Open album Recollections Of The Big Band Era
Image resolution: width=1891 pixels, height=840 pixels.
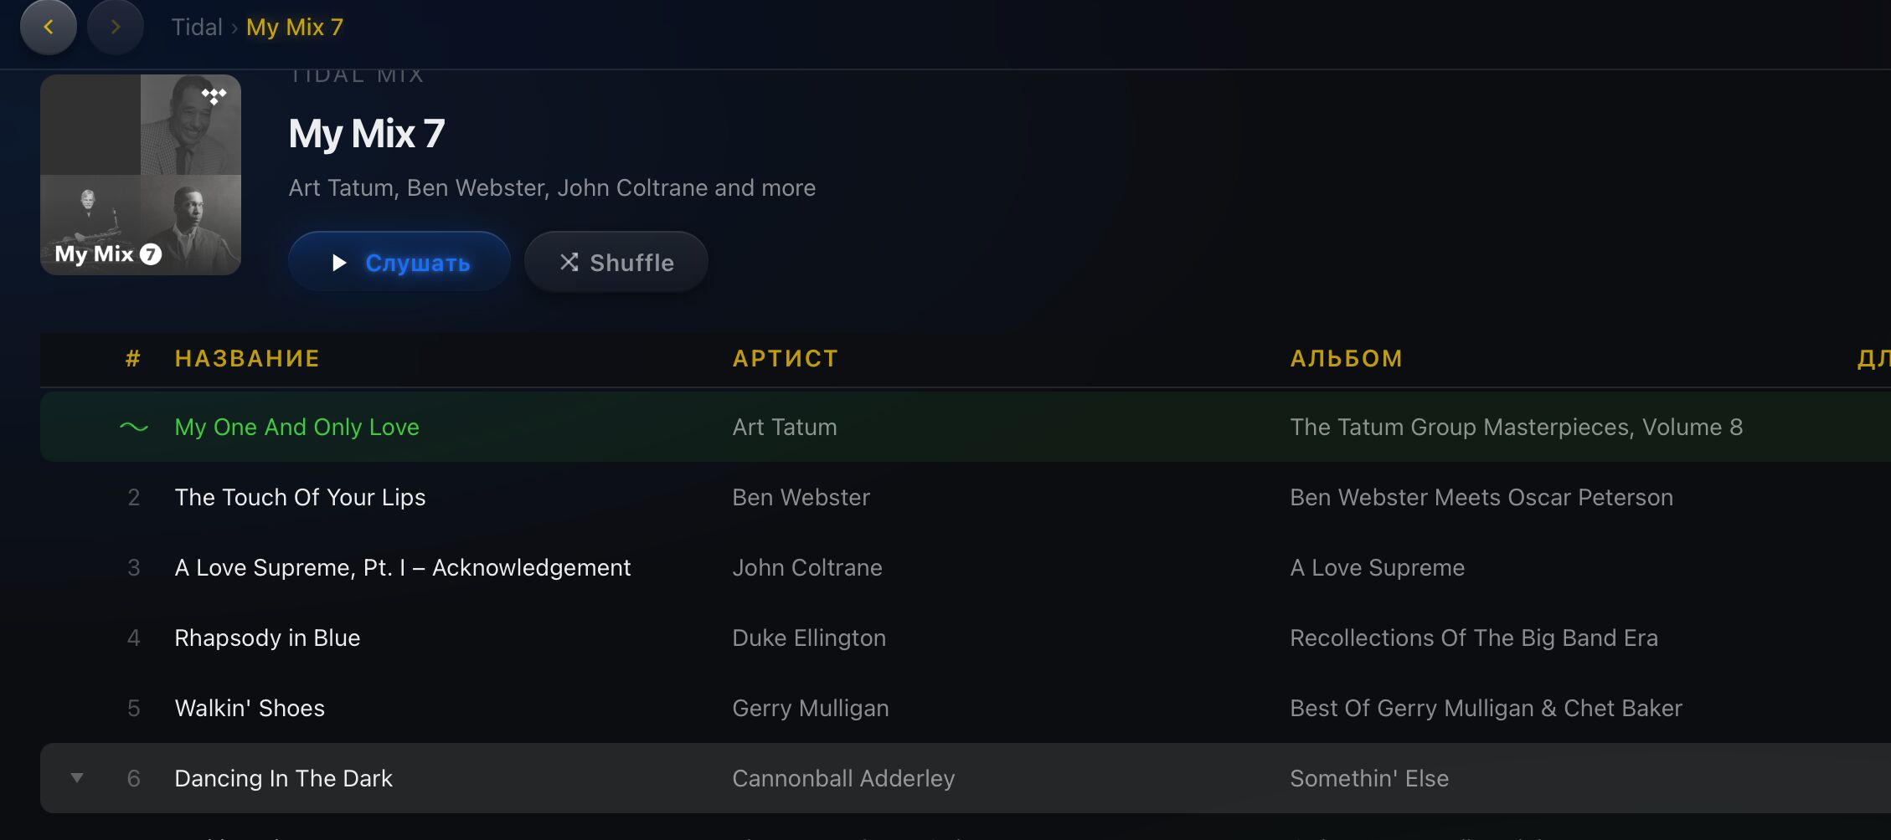coord(1473,638)
